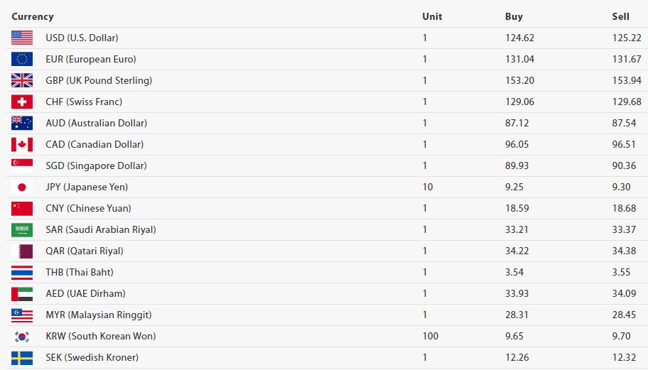This screenshot has width=648, height=370.
Task: Select the Australian flag icon
Action: (22, 123)
